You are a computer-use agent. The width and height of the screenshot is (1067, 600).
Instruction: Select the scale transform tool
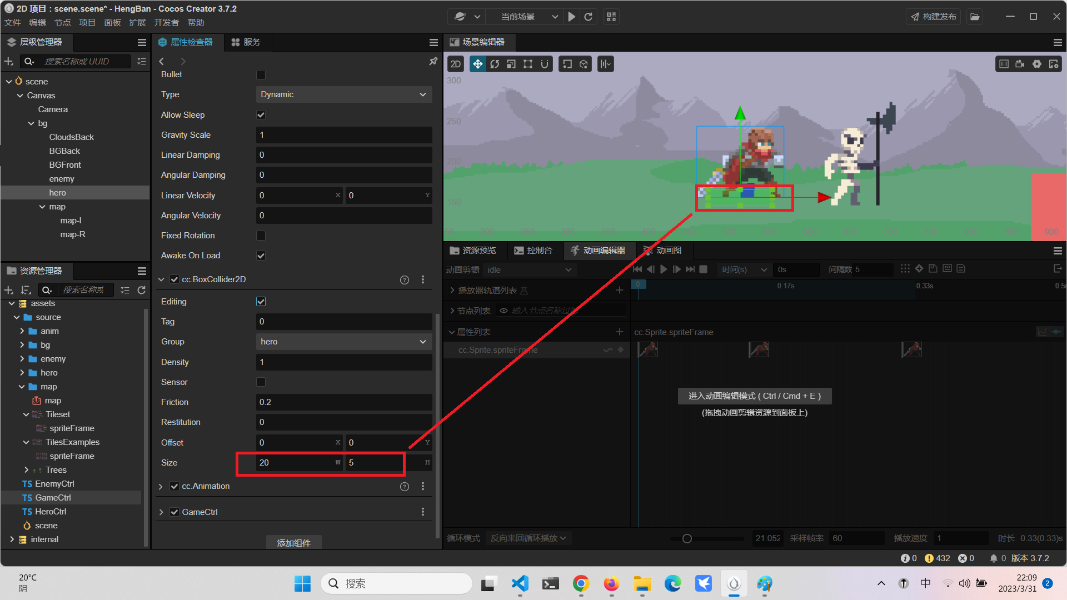click(x=511, y=64)
